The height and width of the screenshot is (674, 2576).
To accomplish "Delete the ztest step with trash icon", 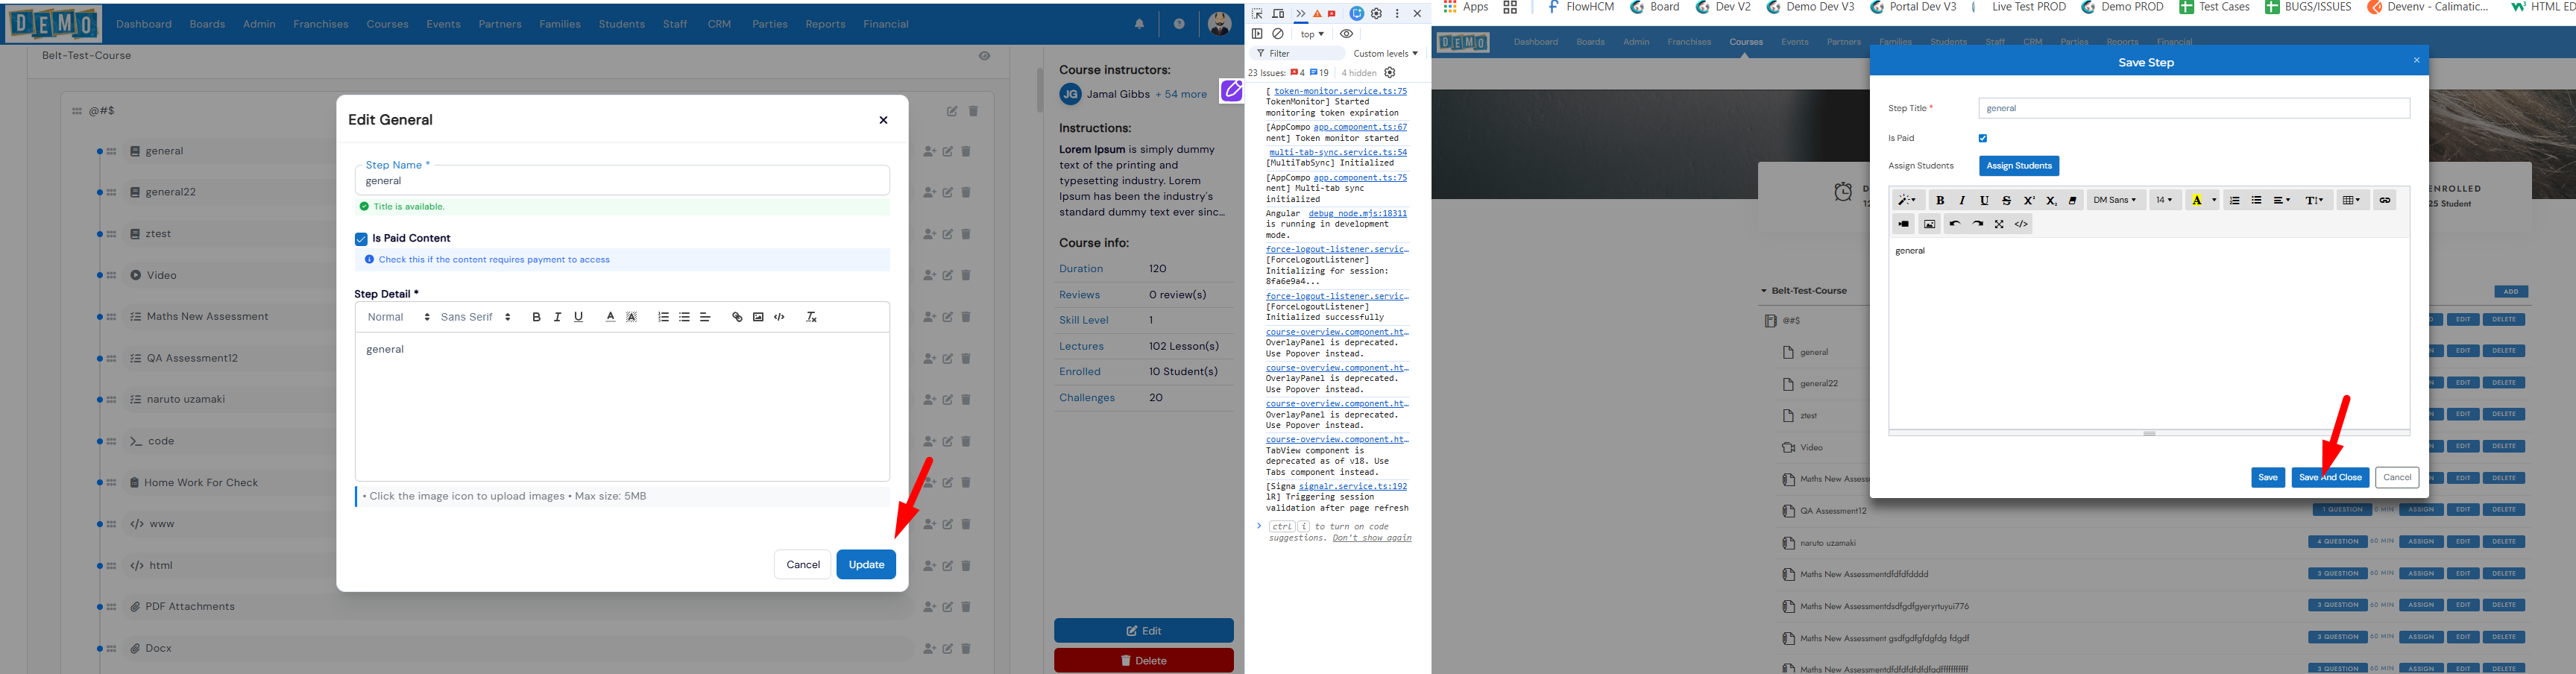I will click(x=966, y=234).
